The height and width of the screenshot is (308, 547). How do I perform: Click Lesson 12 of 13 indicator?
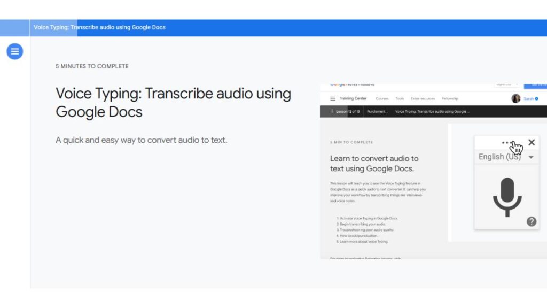(x=348, y=111)
